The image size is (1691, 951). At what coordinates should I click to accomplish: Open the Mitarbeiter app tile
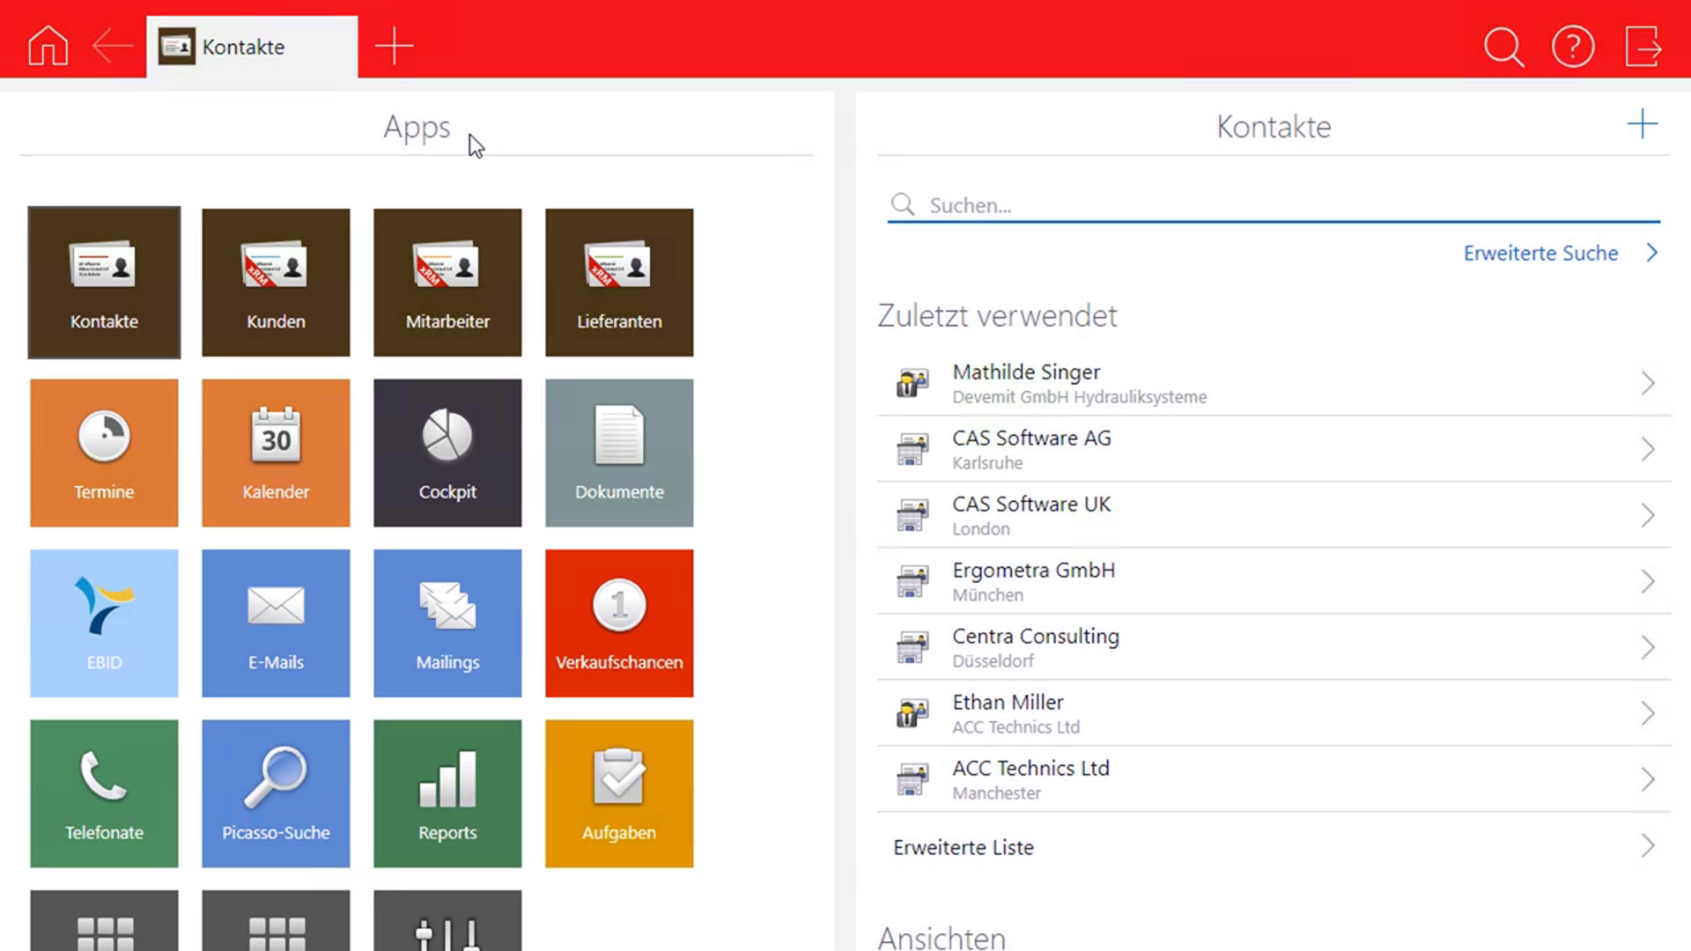[447, 283]
